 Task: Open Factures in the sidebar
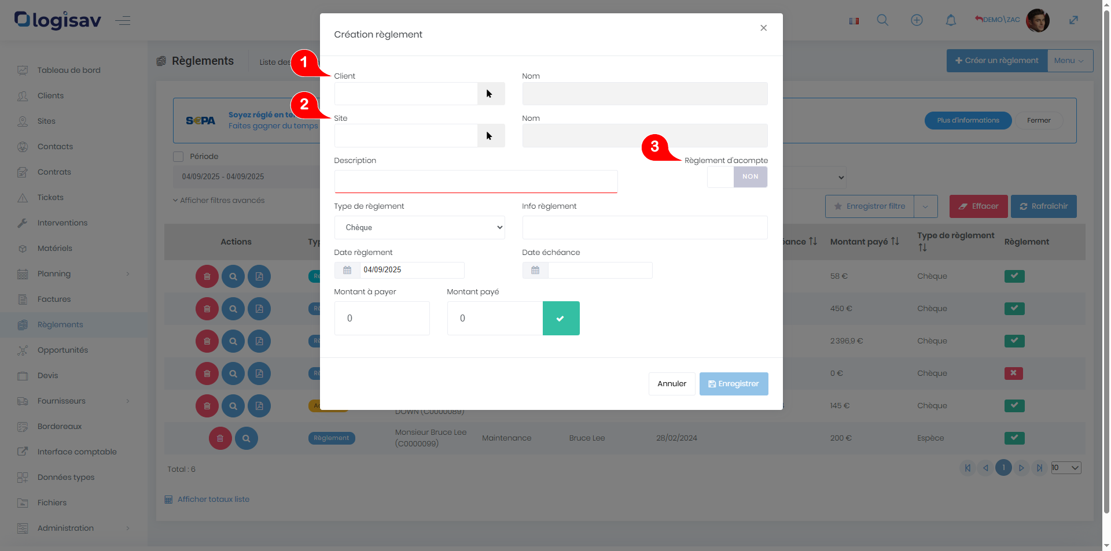coord(54,299)
